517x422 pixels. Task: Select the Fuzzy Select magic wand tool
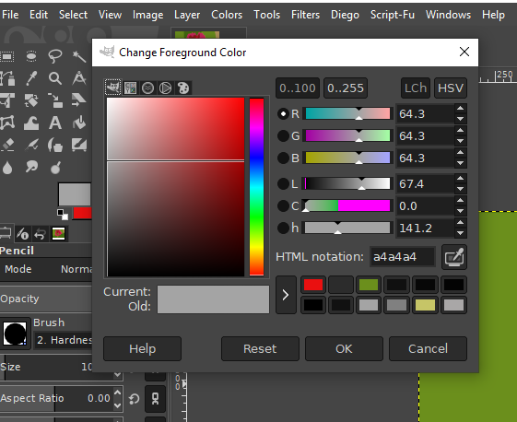[79, 56]
